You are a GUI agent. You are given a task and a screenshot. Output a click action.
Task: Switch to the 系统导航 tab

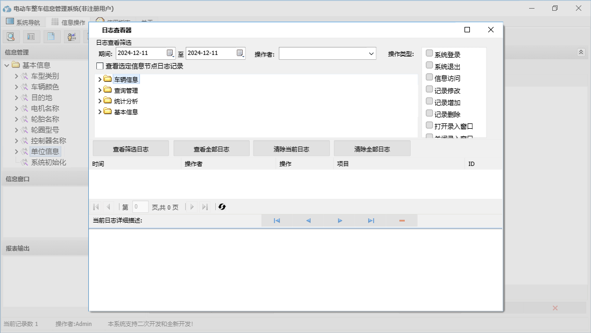tap(23, 22)
